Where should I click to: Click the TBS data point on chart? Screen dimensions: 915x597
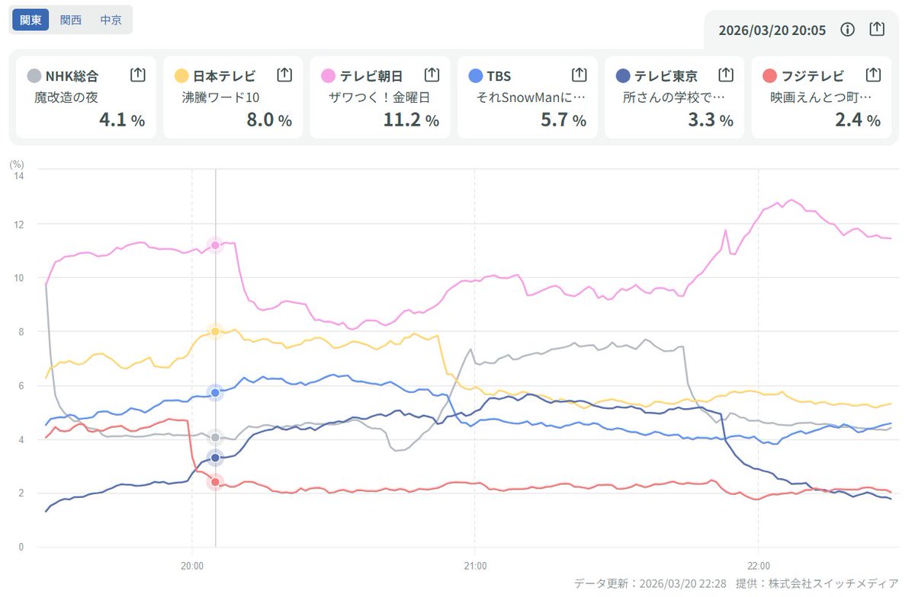coord(215,392)
